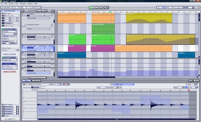
Task: Click the blue Acid Bass 2 clip at timeline start
Action: pyautogui.click(x=72, y=55)
